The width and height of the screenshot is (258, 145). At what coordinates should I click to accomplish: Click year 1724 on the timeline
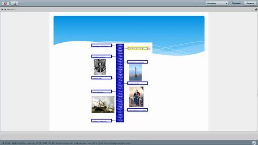[120, 118]
